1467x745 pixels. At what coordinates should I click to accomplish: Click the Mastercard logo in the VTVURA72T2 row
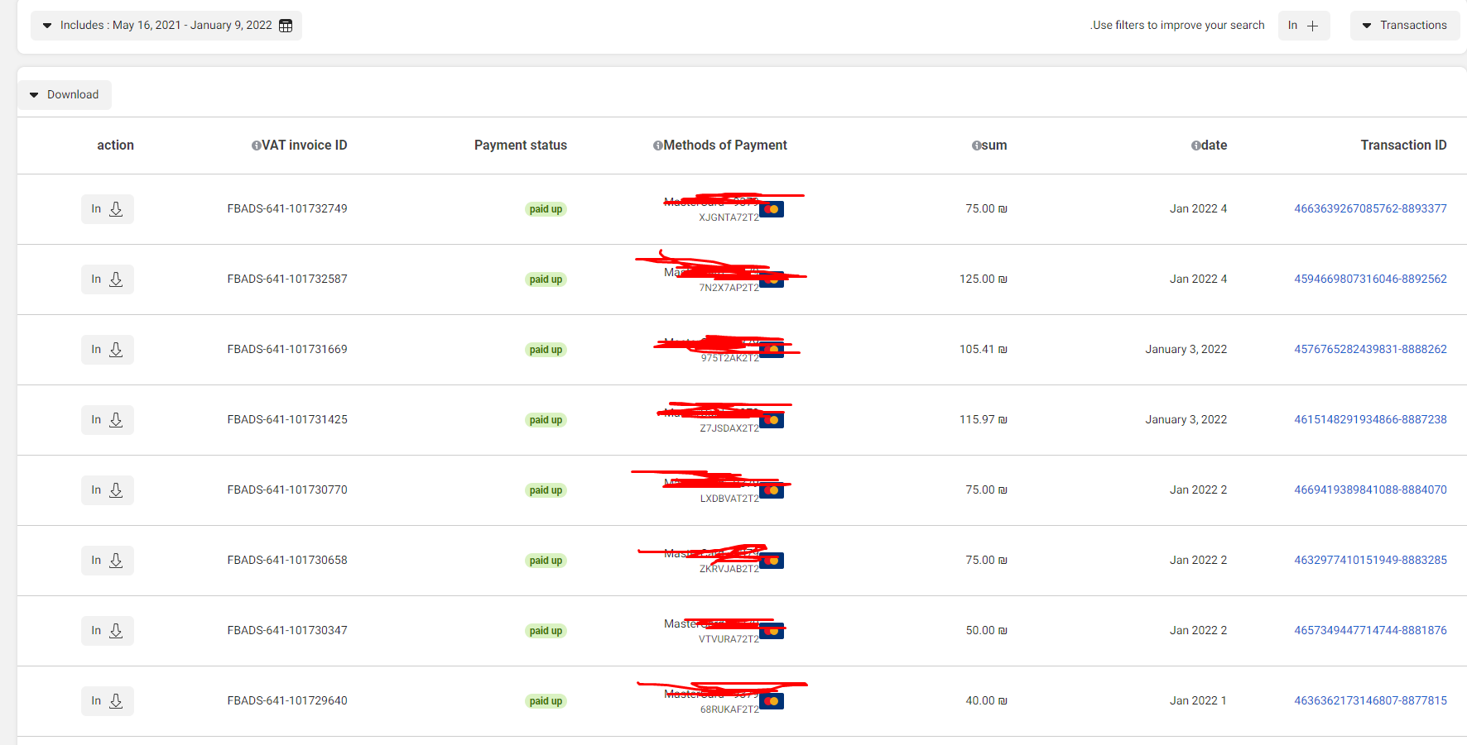tap(772, 631)
